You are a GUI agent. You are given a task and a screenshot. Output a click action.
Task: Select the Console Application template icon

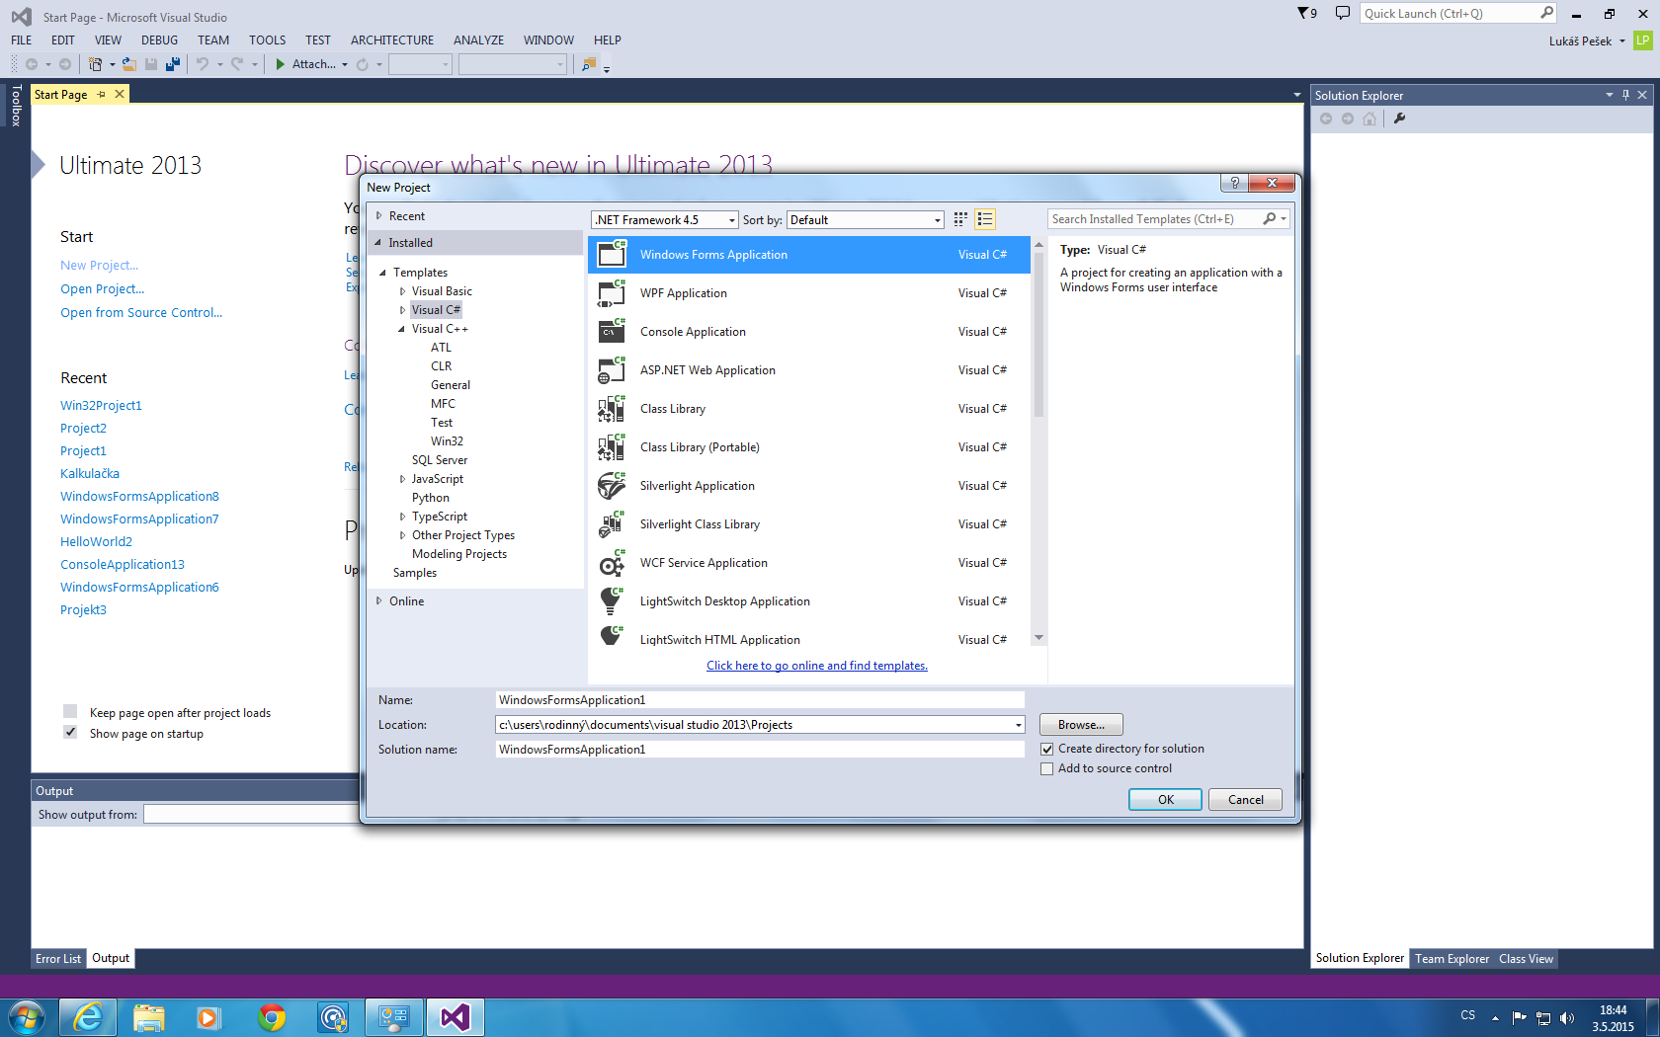coord(612,331)
